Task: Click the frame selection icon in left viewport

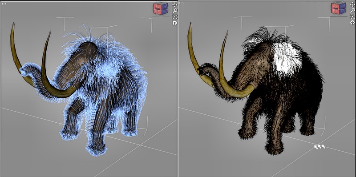Action: (x=174, y=16)
